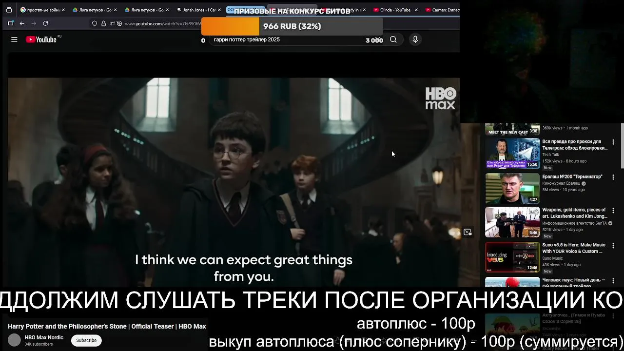Screen dimensions: 624x351
Task: Open the Lukashenko and Kim Jong thumbnail
Action: click(x=512, y=222)
